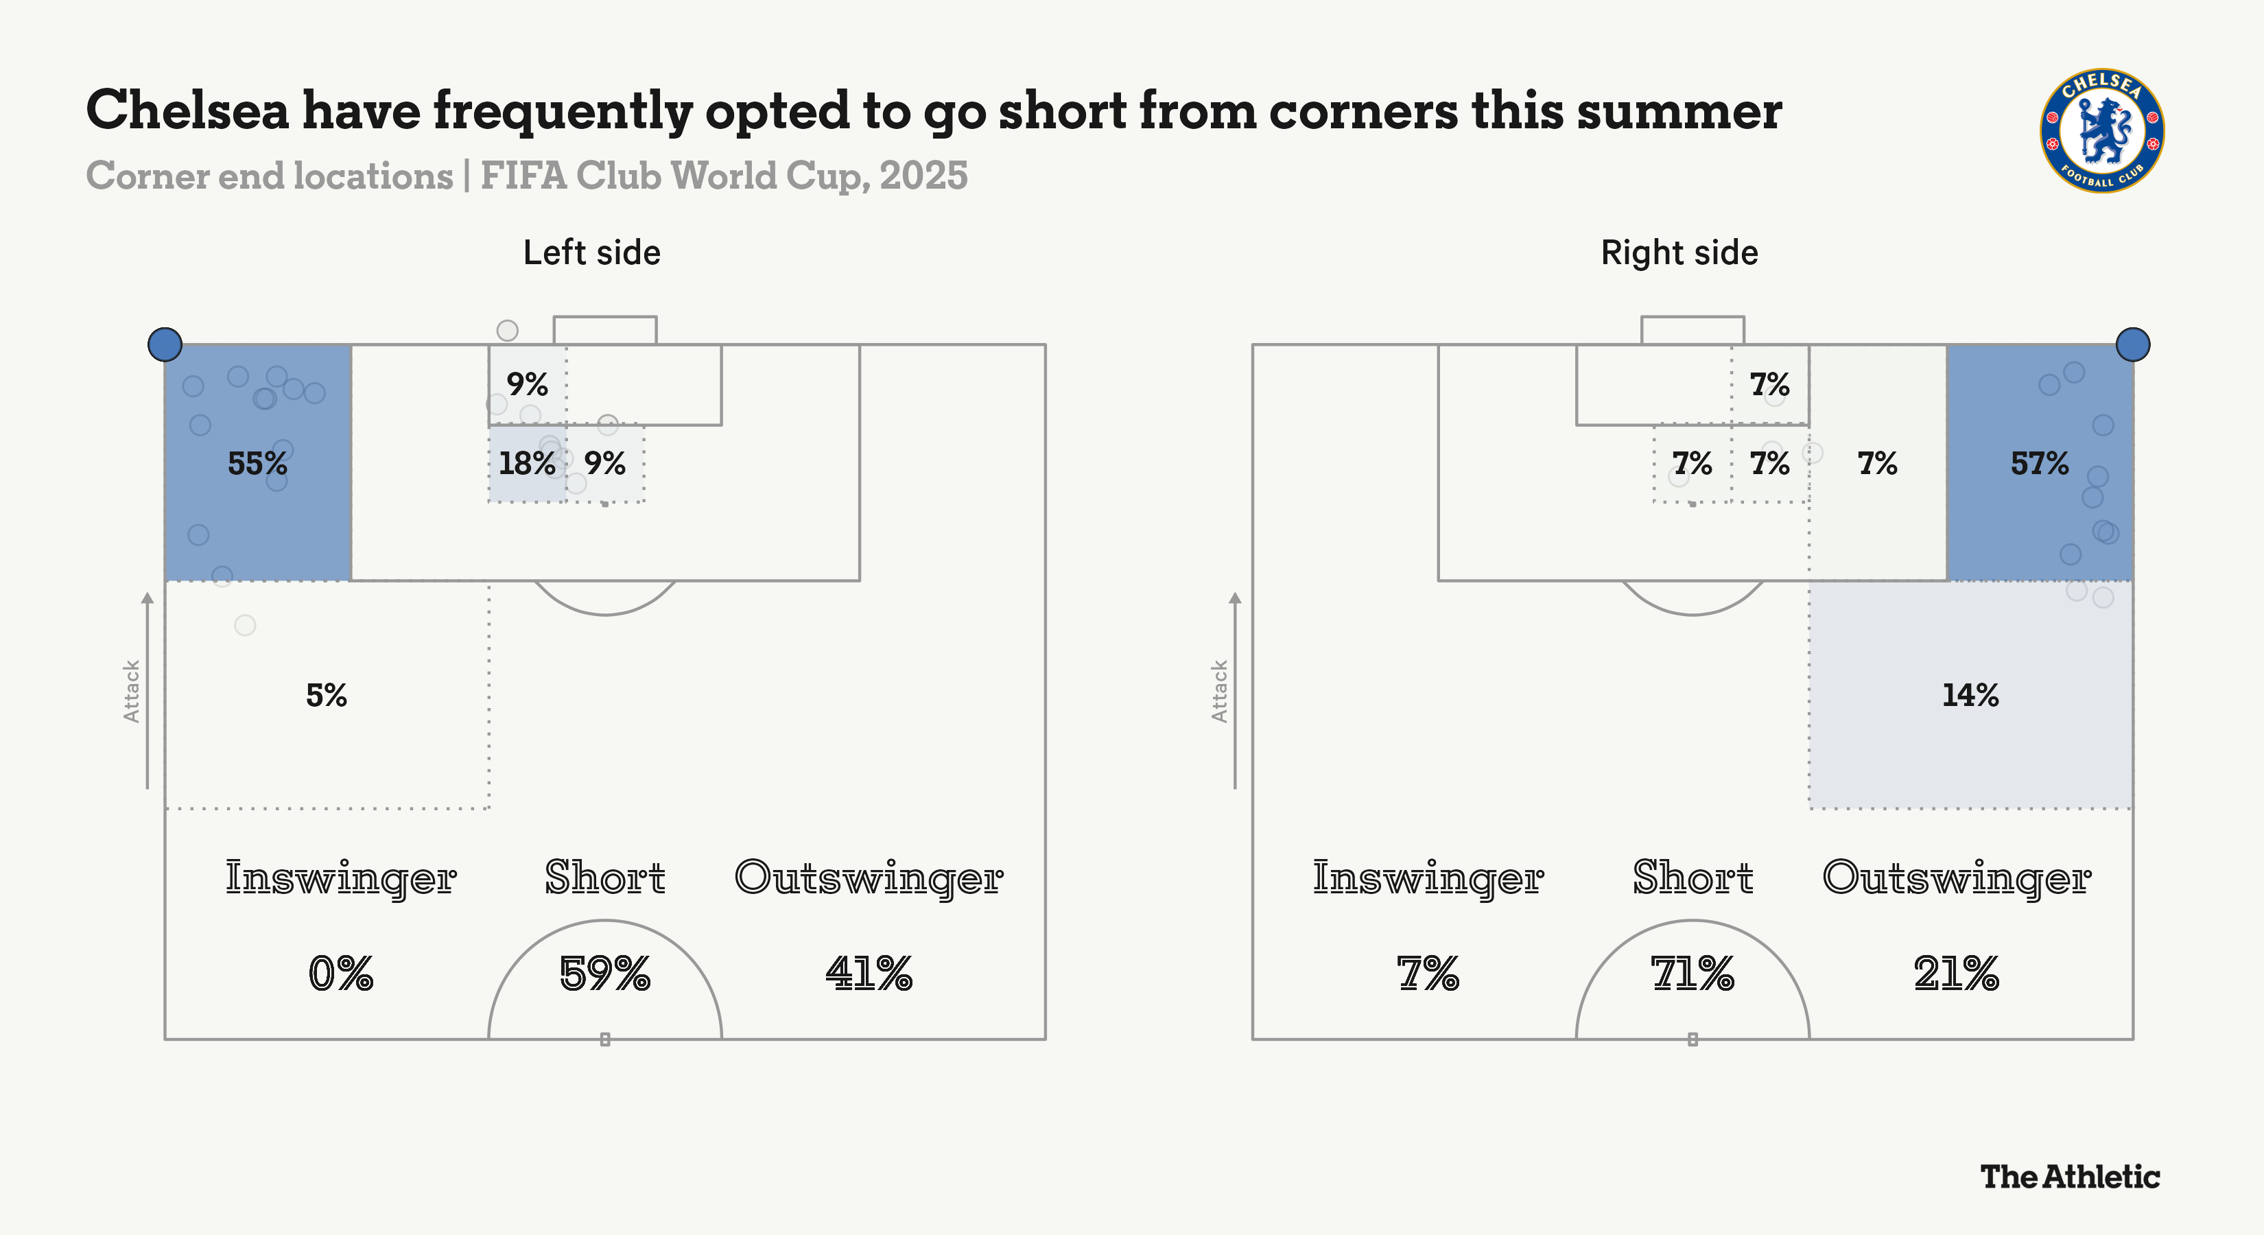
Task: Click the 5% dotted zone on the left pitch
Action: point(326,695)
